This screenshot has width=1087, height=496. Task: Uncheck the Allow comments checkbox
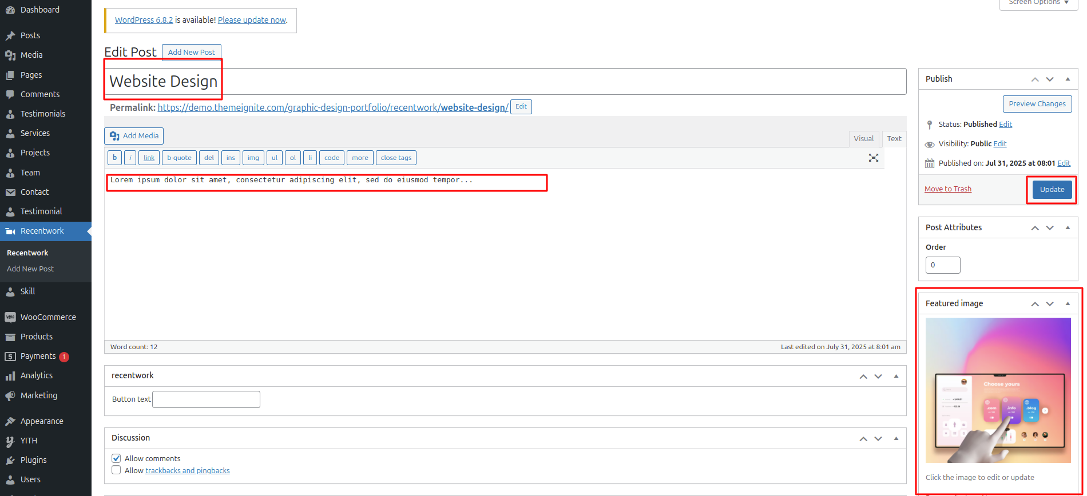point(116,458)
